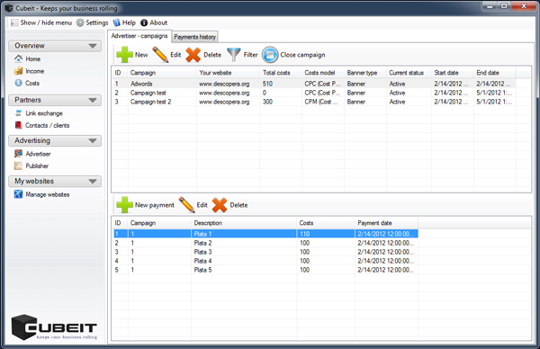Image resolution: width=540 pixels, height=349 pixels.
Task: Toggle Show / hide menu
Action: [41, 22]
